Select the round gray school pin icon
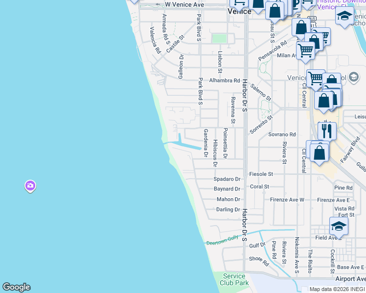Screen dimensions: 366x293 pyautogui.click(x=354, y=77)
